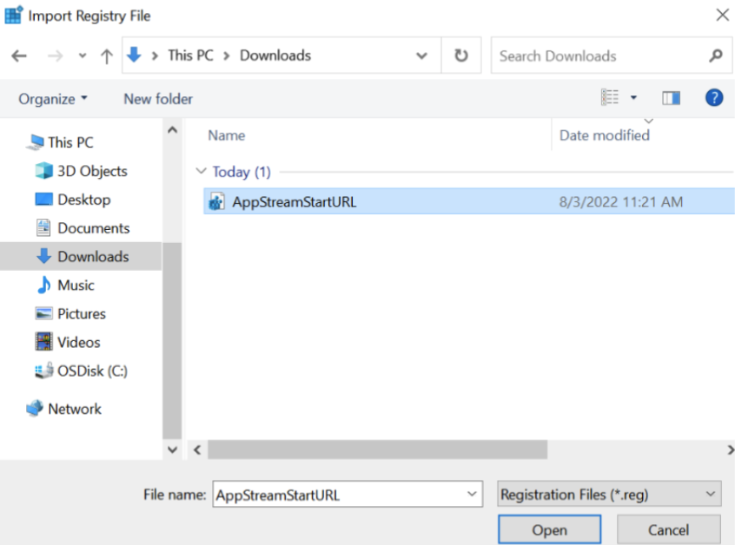Open Music in the sidebar
735x545 pixels.
tap(76, 286)
